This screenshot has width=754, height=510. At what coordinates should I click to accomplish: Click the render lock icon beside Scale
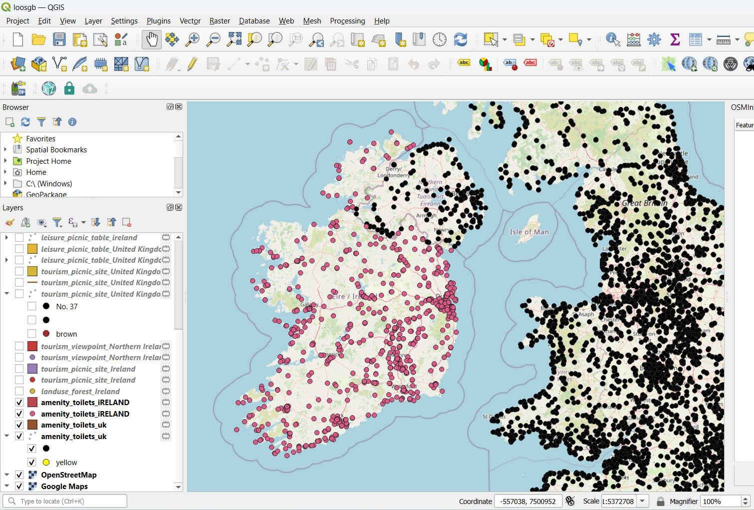pyautogui.click(x=660, y=502)
